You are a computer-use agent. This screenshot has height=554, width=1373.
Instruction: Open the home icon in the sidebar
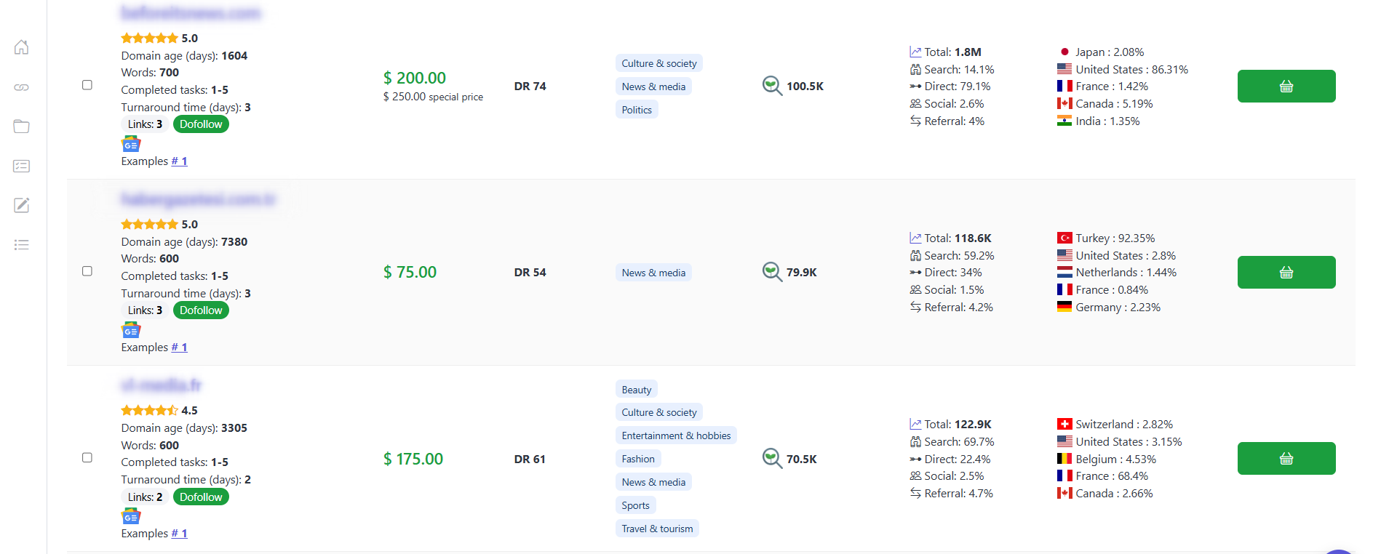pyautogui.click(x=22, y=47)
